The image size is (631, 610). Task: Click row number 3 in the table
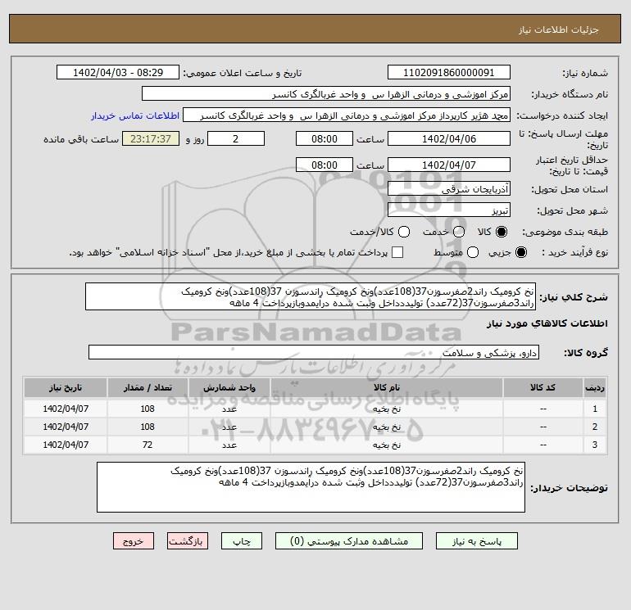(x=595, y=445)
